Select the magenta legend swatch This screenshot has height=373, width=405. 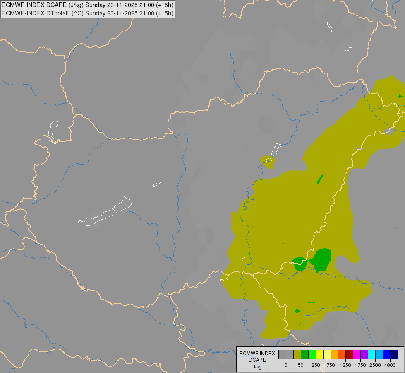pos(357,355)
